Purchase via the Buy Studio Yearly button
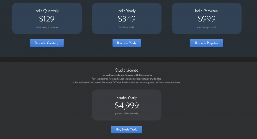 pyautogui.click(x=127, y=129)
